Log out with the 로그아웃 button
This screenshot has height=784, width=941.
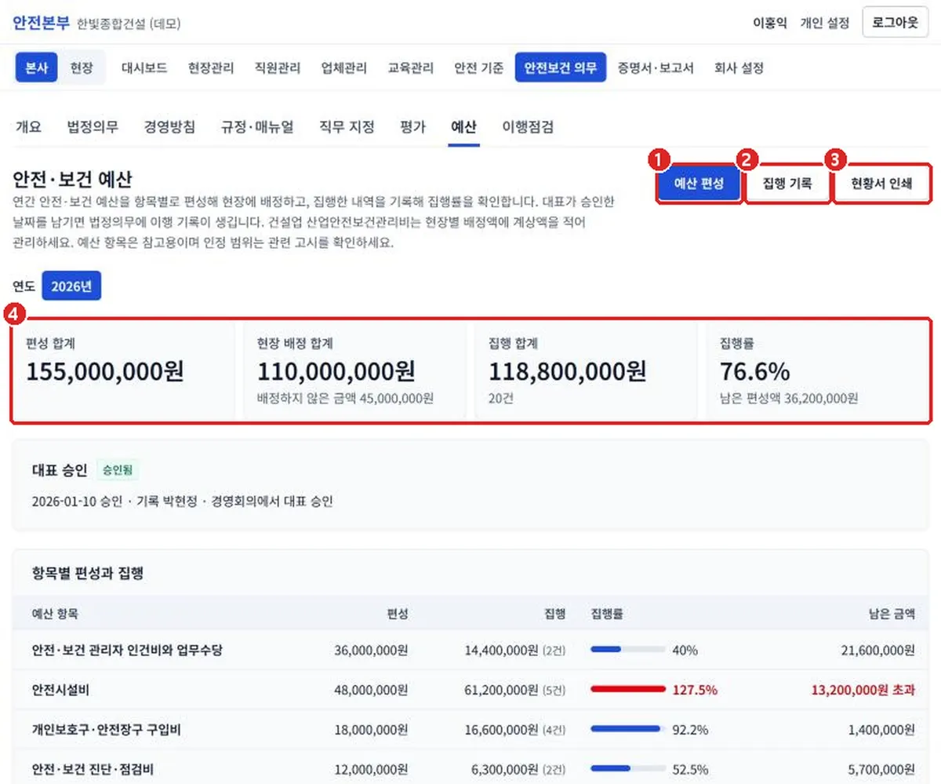click(x=895, y=23)
